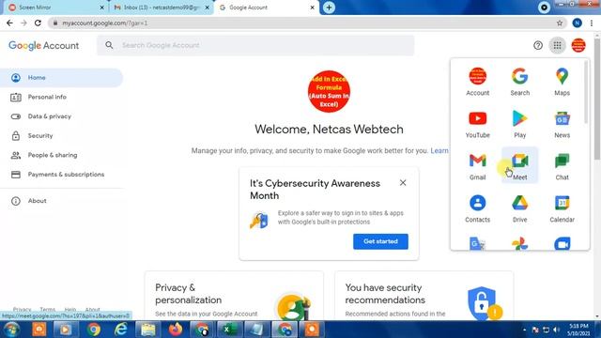This screenshot has width=601, height=338.
Task: Open Contacts from apps grid
Action: click(x=478, y=208)
